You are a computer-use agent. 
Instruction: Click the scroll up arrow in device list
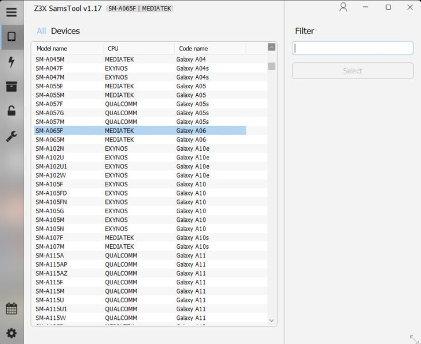point(272,47)
